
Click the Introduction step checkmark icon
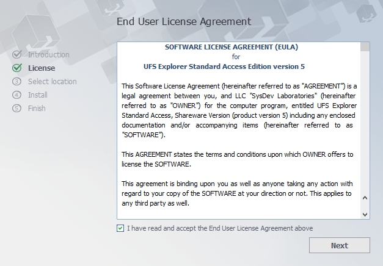click(17, 55)
